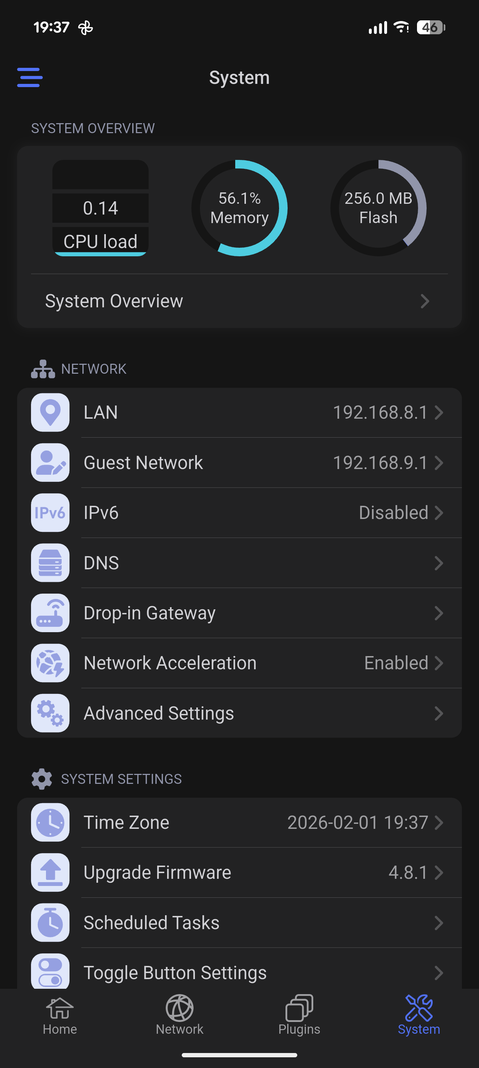The height and width of the screenshot is (1068, 479).
Task: Open Network Acceleration Enabled chevron
Action: pos(439,663)
